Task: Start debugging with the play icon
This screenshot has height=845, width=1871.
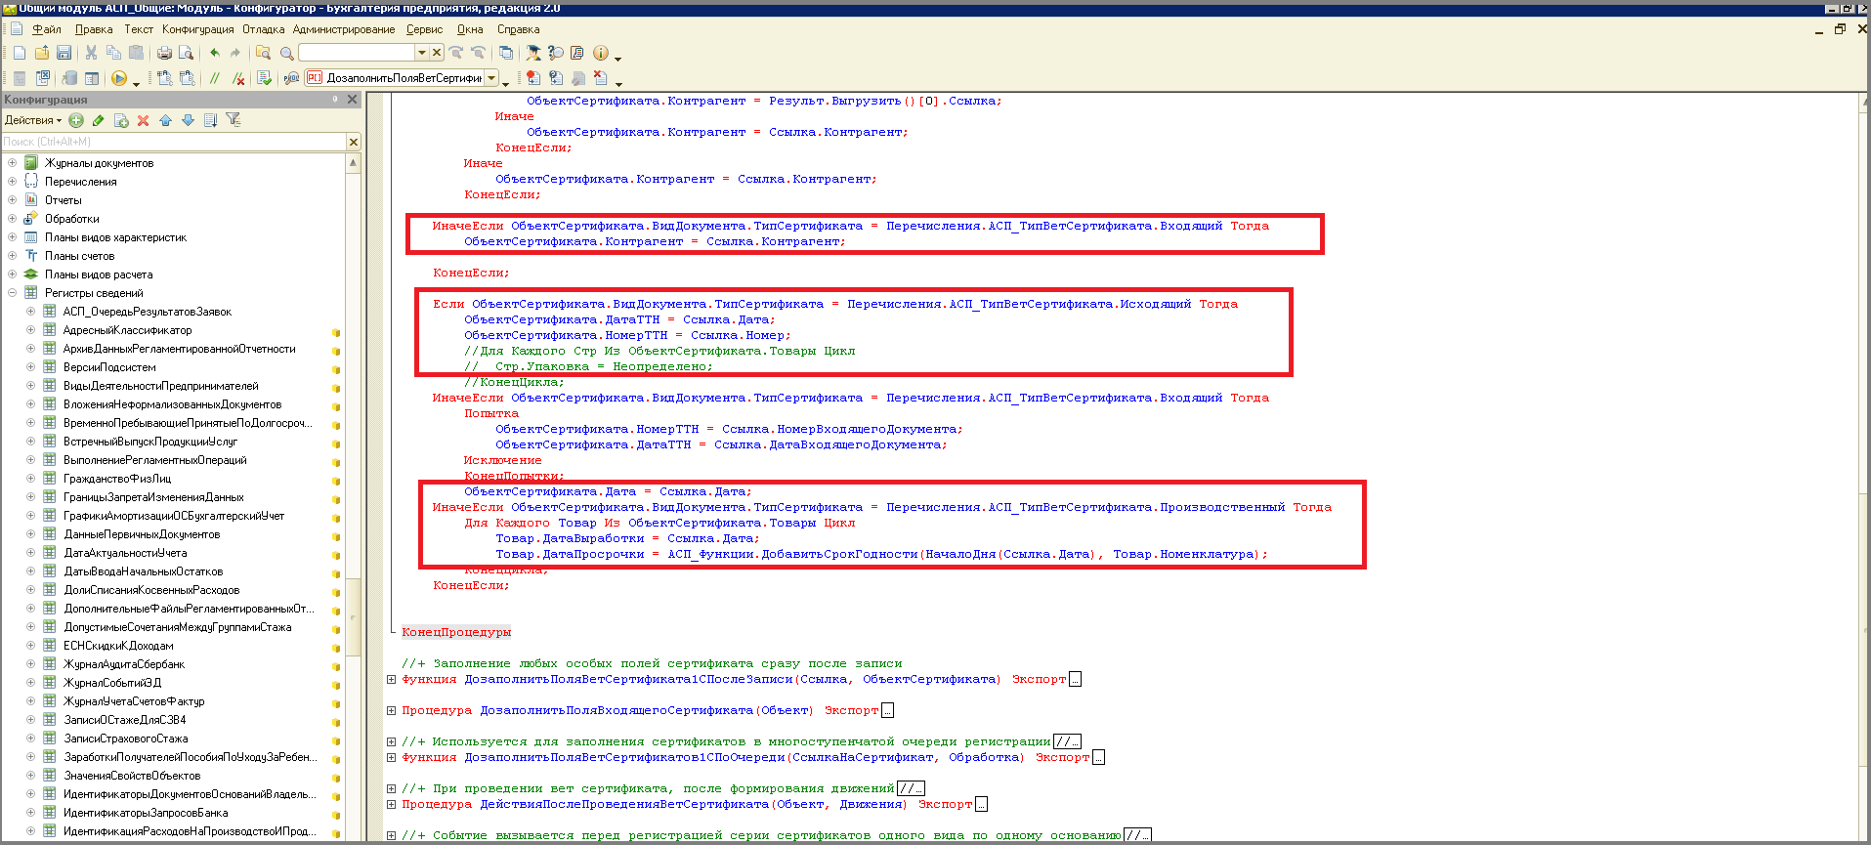Action: pos(118,78)
